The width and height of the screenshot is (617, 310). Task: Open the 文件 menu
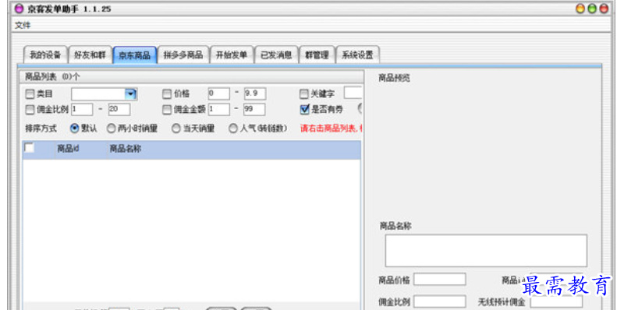pyautogui.click(x=23, y=26)
